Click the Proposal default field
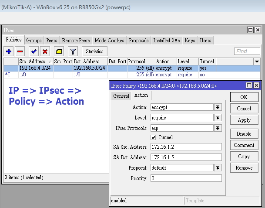Screen dimensions: 265x208 coord(182,168)
